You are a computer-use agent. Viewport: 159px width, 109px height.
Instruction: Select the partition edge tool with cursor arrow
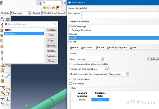click(3, 88)
